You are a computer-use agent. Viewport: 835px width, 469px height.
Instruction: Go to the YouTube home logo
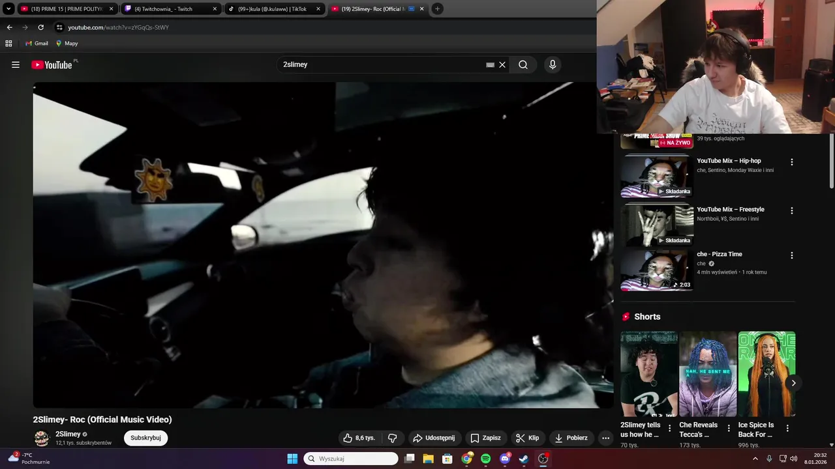pos(52,64)
